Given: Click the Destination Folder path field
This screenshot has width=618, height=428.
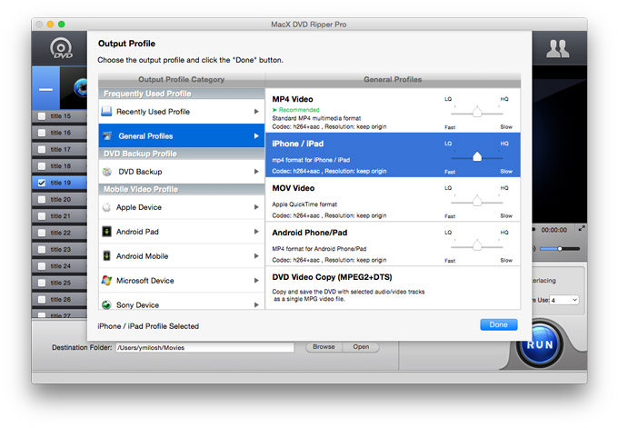Looking at the screenshot, I should pos(204,348).
